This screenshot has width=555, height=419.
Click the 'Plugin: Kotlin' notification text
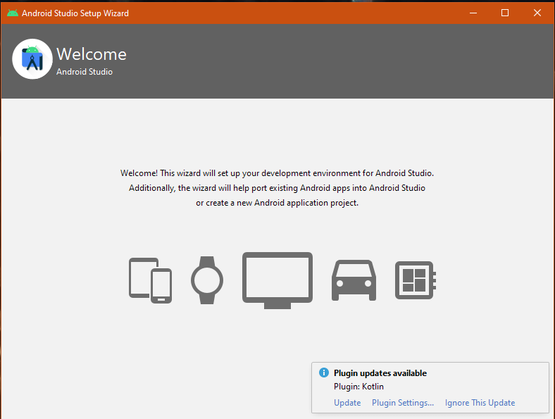[358, 387]
